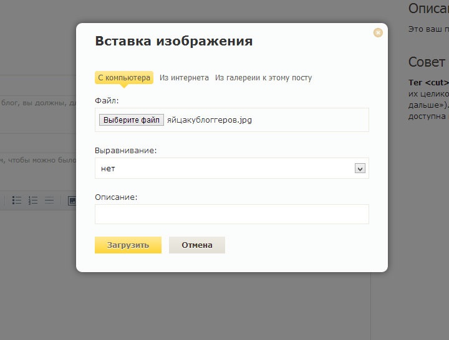Image resolution: width=449 pixels, height=340 pixels.
Task: Open the 'Выравнивание' dropdown
Action: click(231, 168)
